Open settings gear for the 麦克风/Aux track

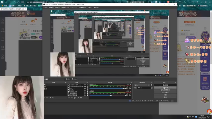pos(130,88)
